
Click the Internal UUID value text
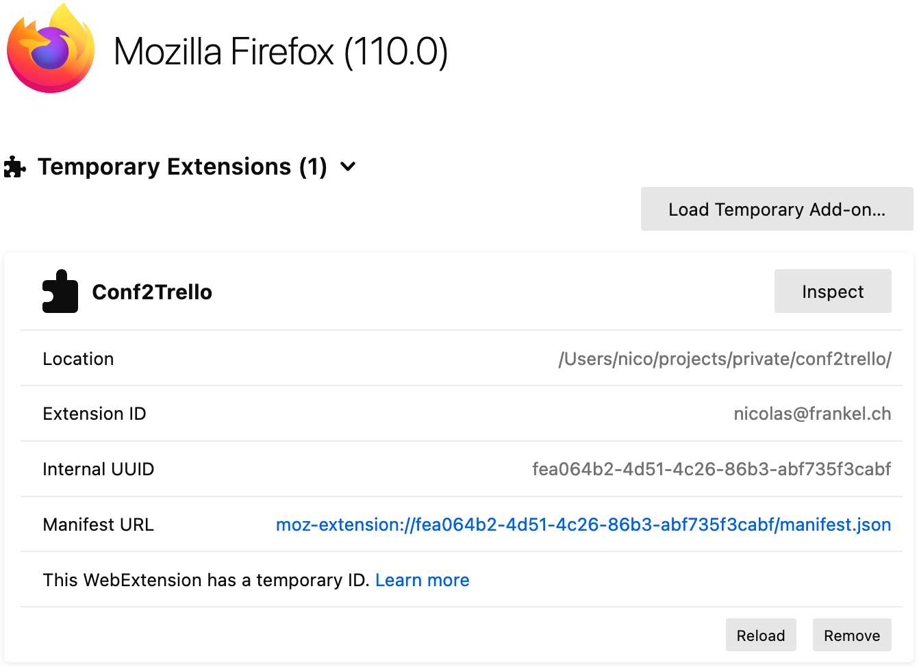(712, 469)
